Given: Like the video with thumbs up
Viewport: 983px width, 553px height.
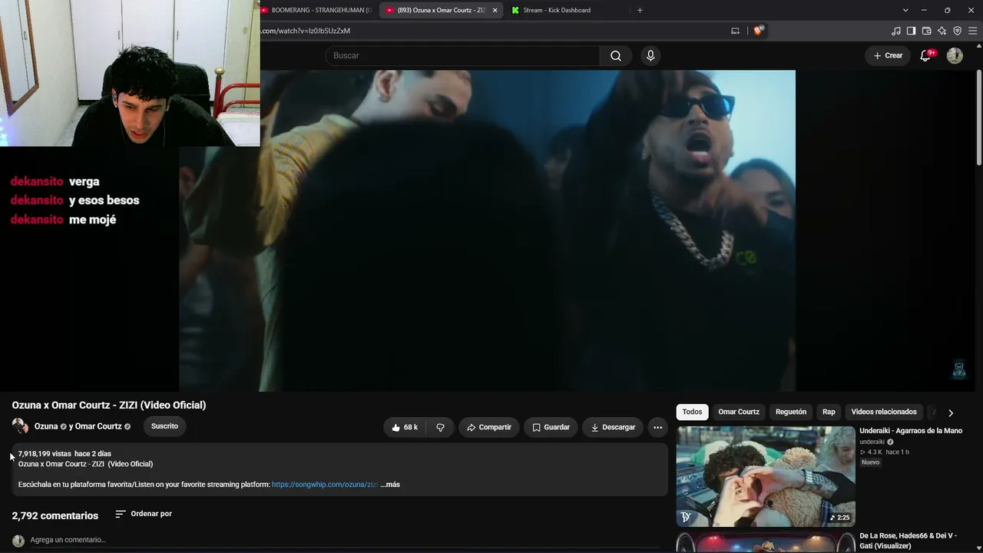Looking at the screenshot, I should [x=404, y=427].
